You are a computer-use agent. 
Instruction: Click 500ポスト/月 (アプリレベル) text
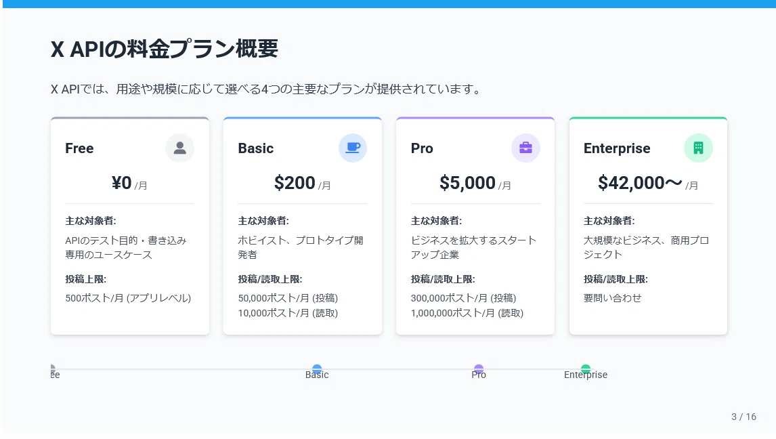click(x=128, y=299)
